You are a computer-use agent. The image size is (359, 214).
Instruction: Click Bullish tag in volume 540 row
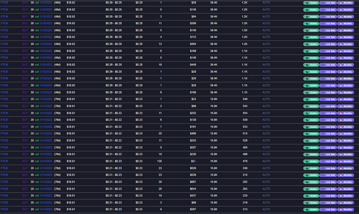311,99
